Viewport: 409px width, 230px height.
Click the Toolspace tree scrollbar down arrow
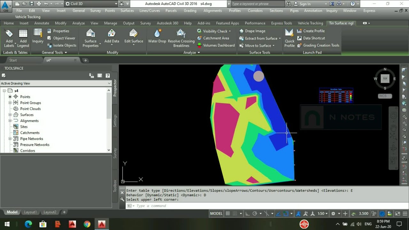pos(109,150)
